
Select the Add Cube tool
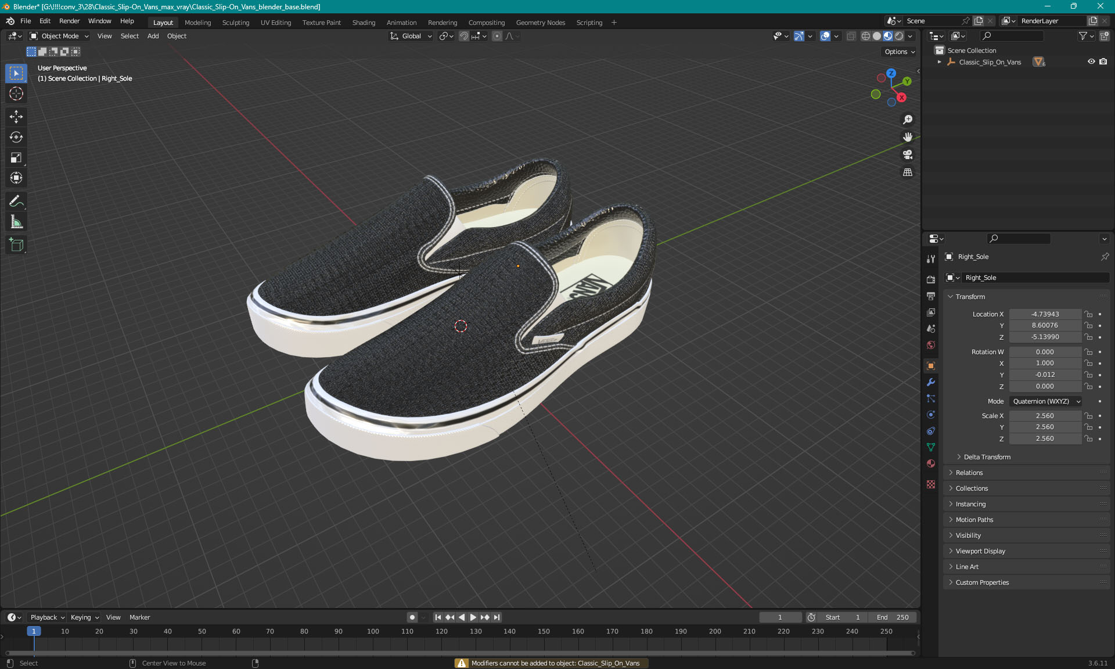tap(16, 245)
